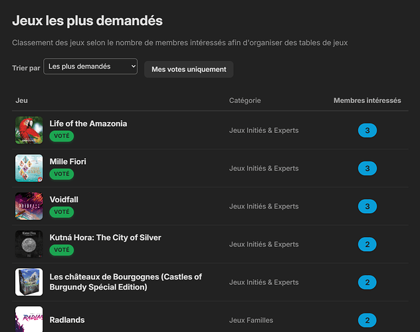Image resolution: width=420 pixels, height=332 pixels.
Task: Click Mille Fiori cover thumbnail
Action: (x=29, y=168)
